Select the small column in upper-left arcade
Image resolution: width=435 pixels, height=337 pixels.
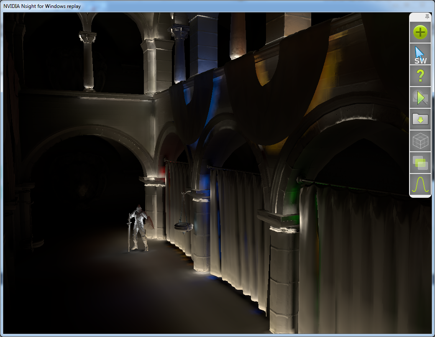click(x=88, y=63)
